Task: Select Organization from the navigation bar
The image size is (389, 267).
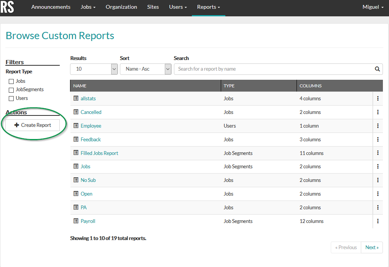Action: coord(121,7)
